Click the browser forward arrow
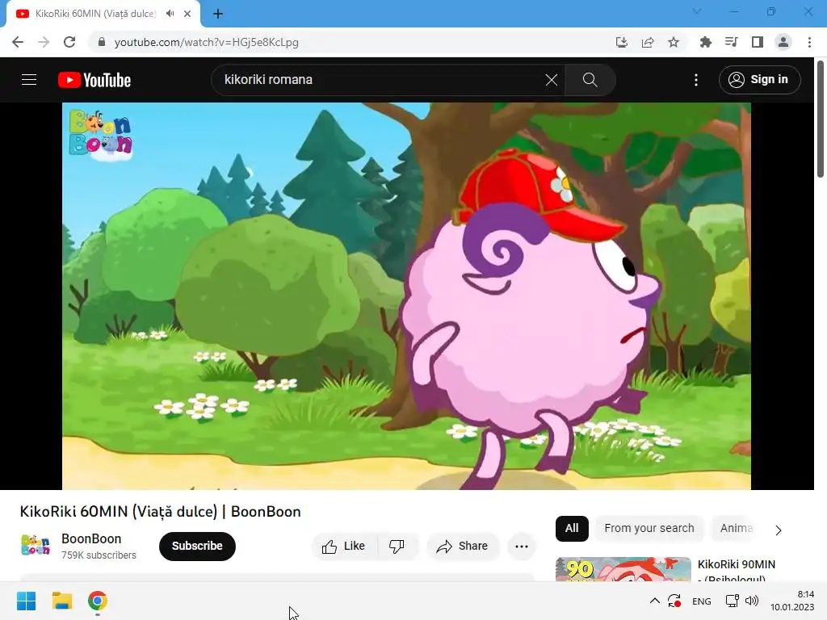Viewport: 827px width, 620px height. pyautogui.click(x=44, y=42)
